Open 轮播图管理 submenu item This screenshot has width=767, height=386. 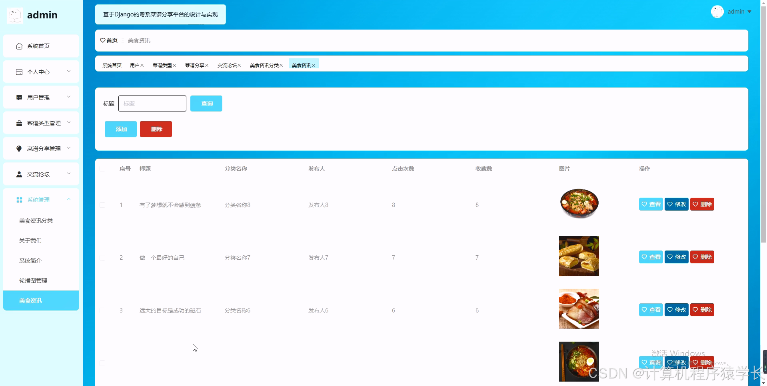coord(41,281)
